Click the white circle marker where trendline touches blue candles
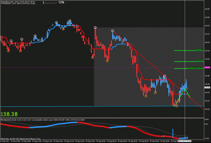 pyautogui.click(x=164, y=76)
